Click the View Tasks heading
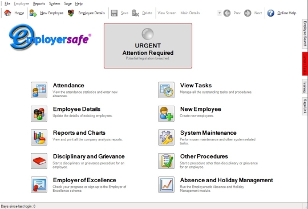308x209 pixels. (196, 85)
